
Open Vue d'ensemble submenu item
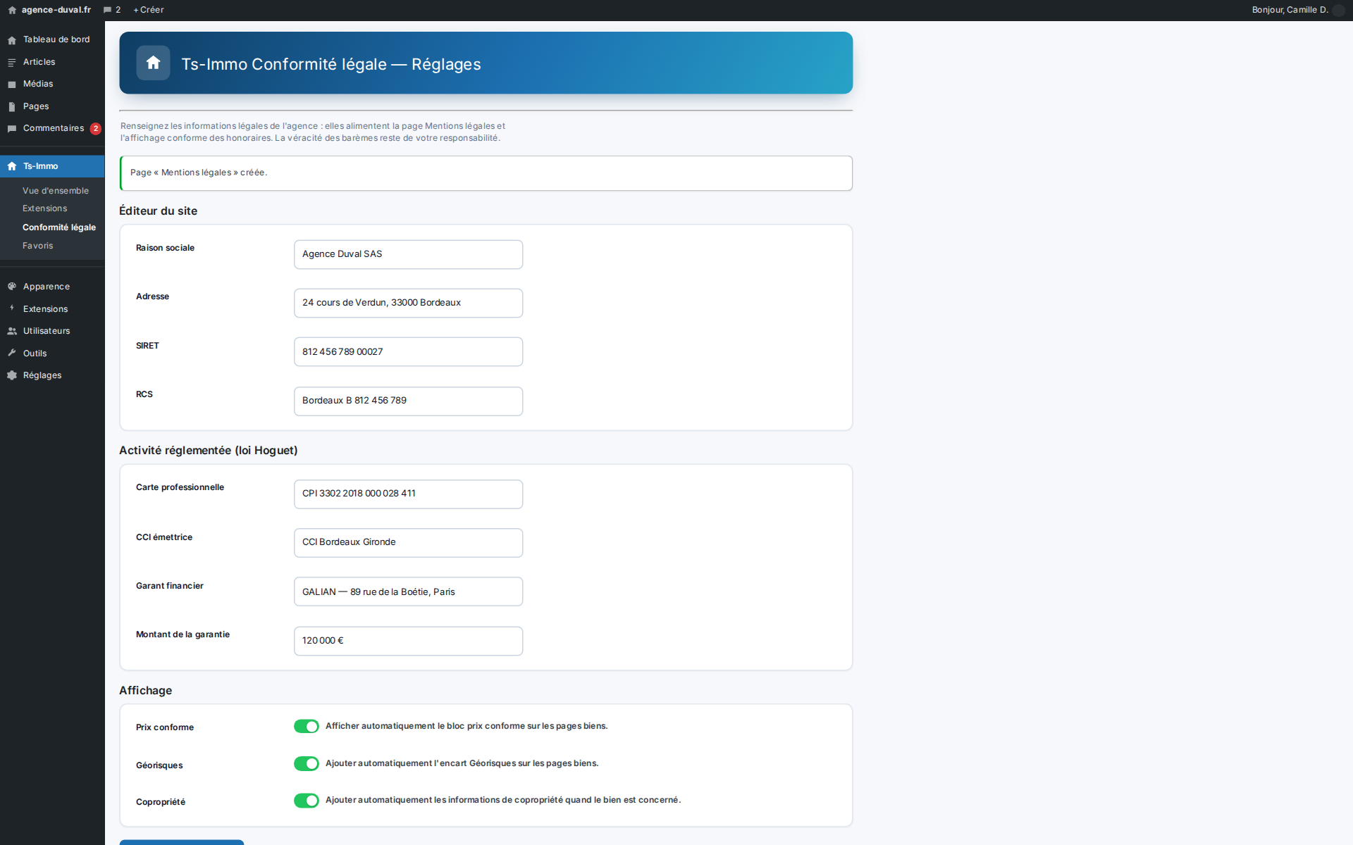(x=56, y=191)
